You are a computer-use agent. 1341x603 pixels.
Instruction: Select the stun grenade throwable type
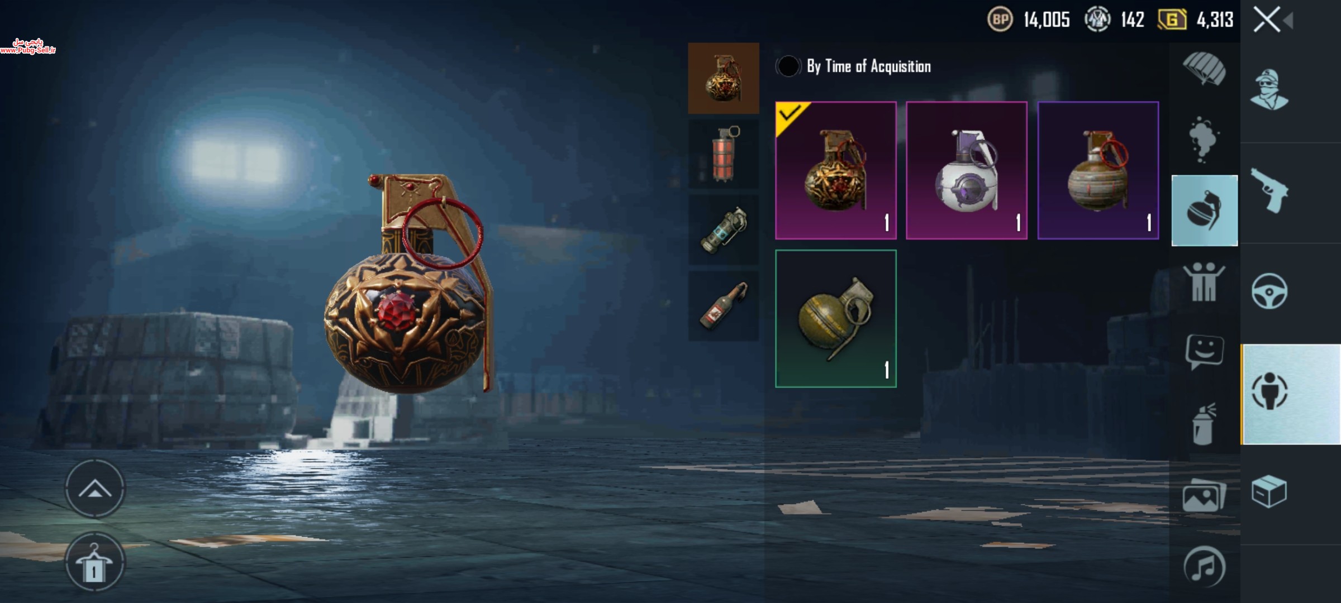pos(724,229)
